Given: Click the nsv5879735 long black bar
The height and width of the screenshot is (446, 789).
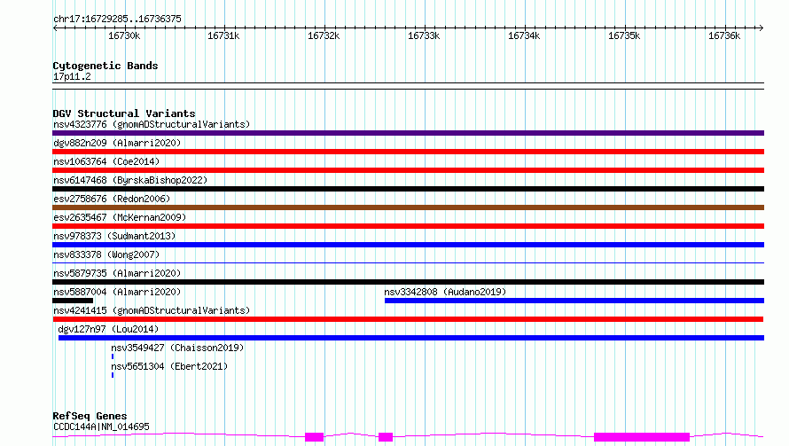Looking at the screenshot, I should click(x=408, y=282).
